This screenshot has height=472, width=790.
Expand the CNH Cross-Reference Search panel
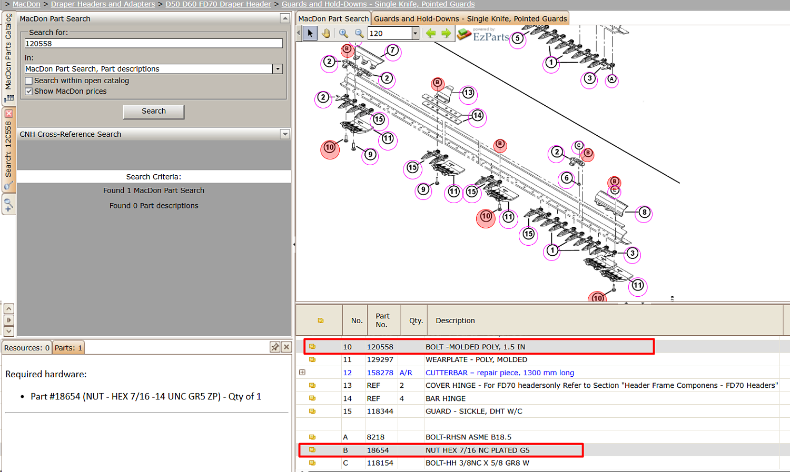285,134
